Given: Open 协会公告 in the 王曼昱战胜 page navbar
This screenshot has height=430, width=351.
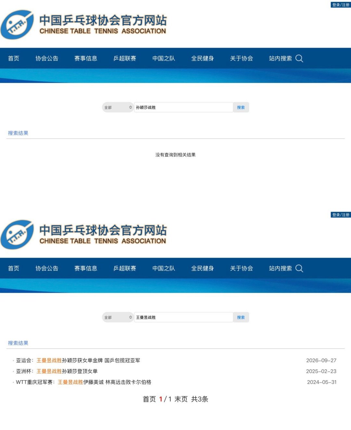Looking at the screenshot, I should coord(47,268).
